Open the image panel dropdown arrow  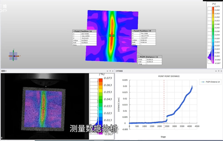pos(107,71)
